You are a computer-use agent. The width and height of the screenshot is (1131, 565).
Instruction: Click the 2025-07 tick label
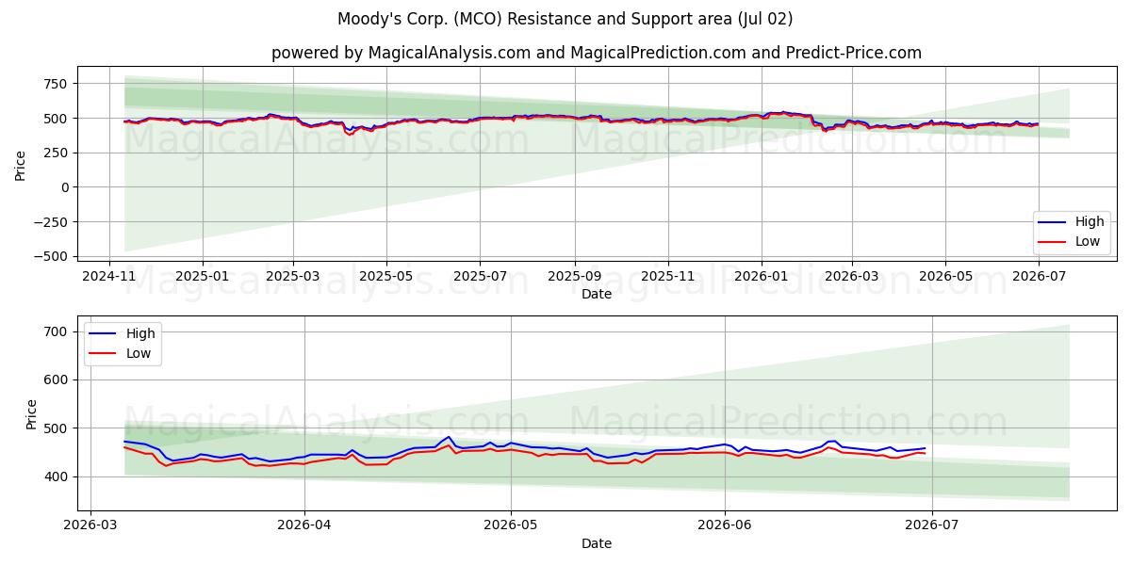pyautogui.click(x=479, y=276)
